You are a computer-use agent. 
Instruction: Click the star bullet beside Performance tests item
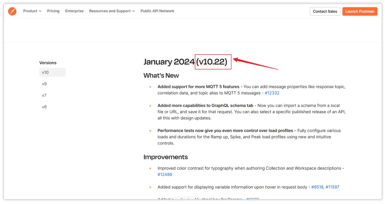[x=150, y=131]
